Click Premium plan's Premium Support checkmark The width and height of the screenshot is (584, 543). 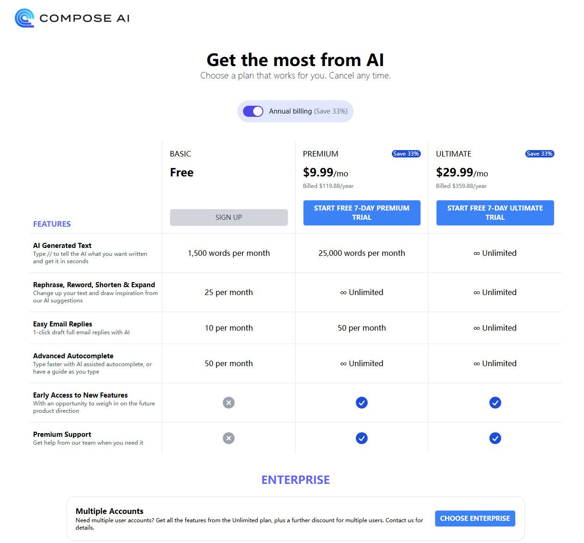coord(362,438)
